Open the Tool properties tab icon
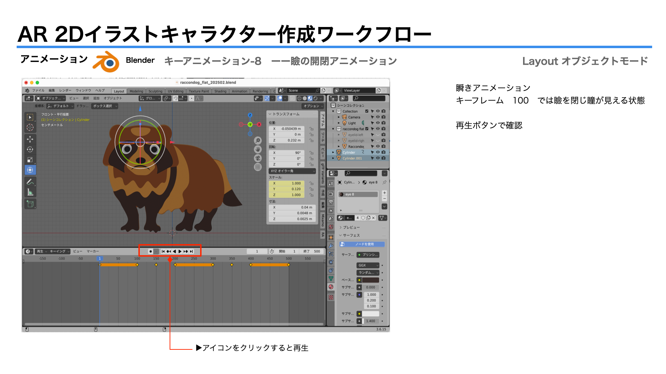Screen dimensions: 666x374 (331, 183)
